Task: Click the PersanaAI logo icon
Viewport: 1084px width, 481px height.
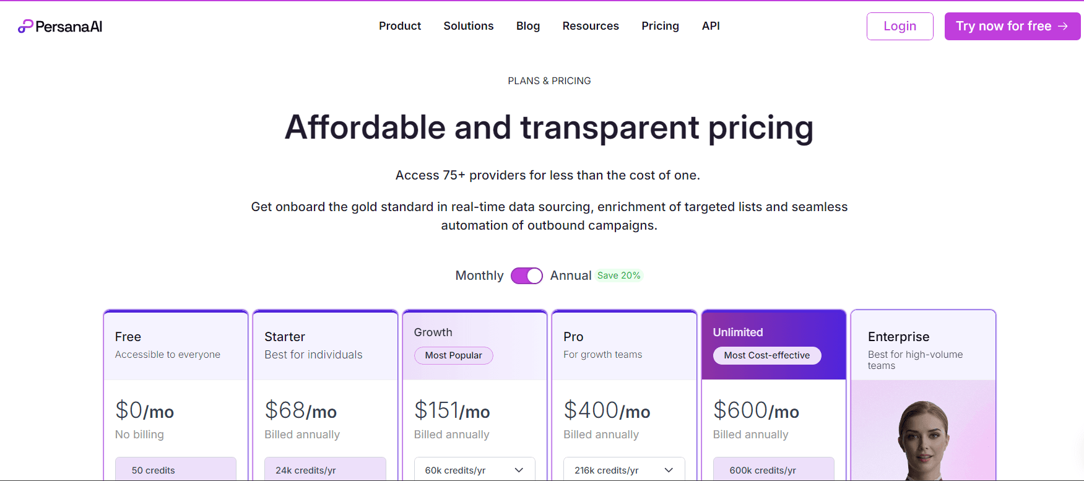Action: point(25,26)
